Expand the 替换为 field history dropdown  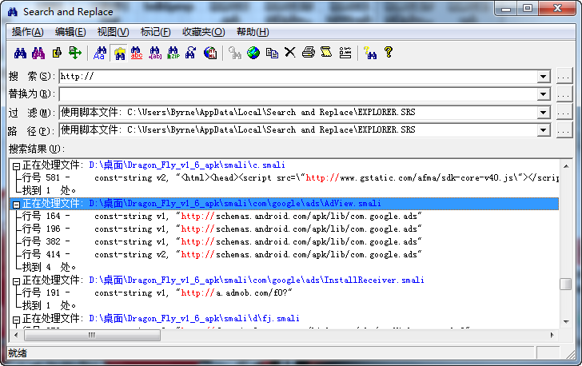click(x=543, y=94)
